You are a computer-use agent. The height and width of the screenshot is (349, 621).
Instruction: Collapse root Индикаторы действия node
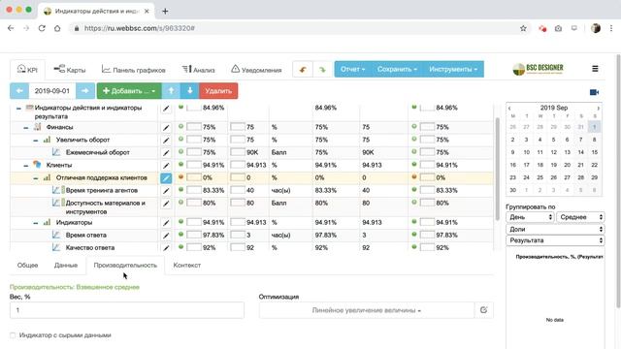point(18,108)
